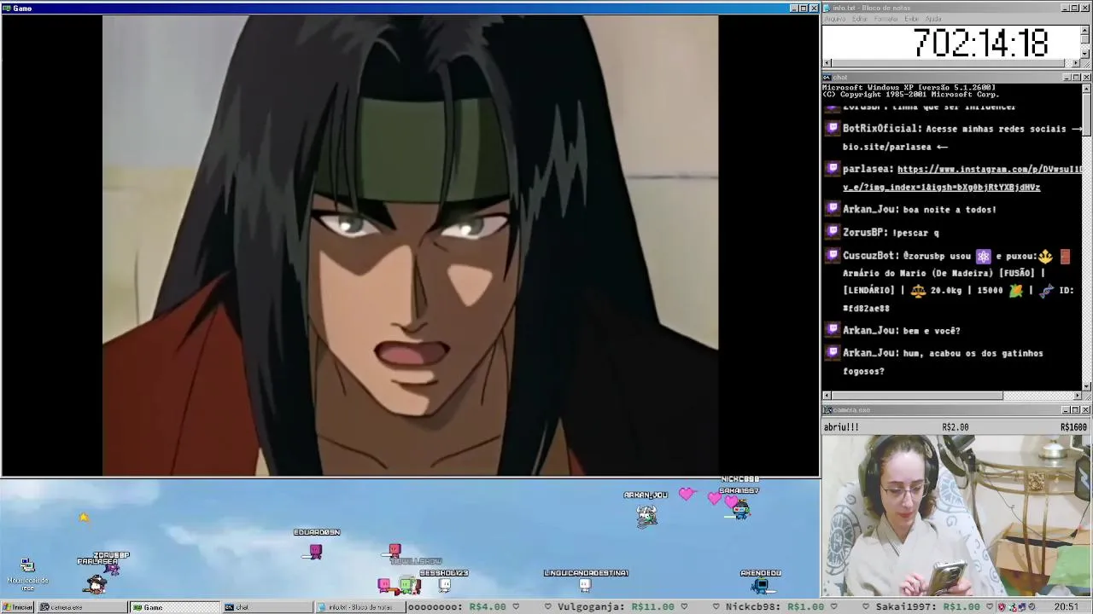Click the yellow star in the sky

tap(84, 517)
